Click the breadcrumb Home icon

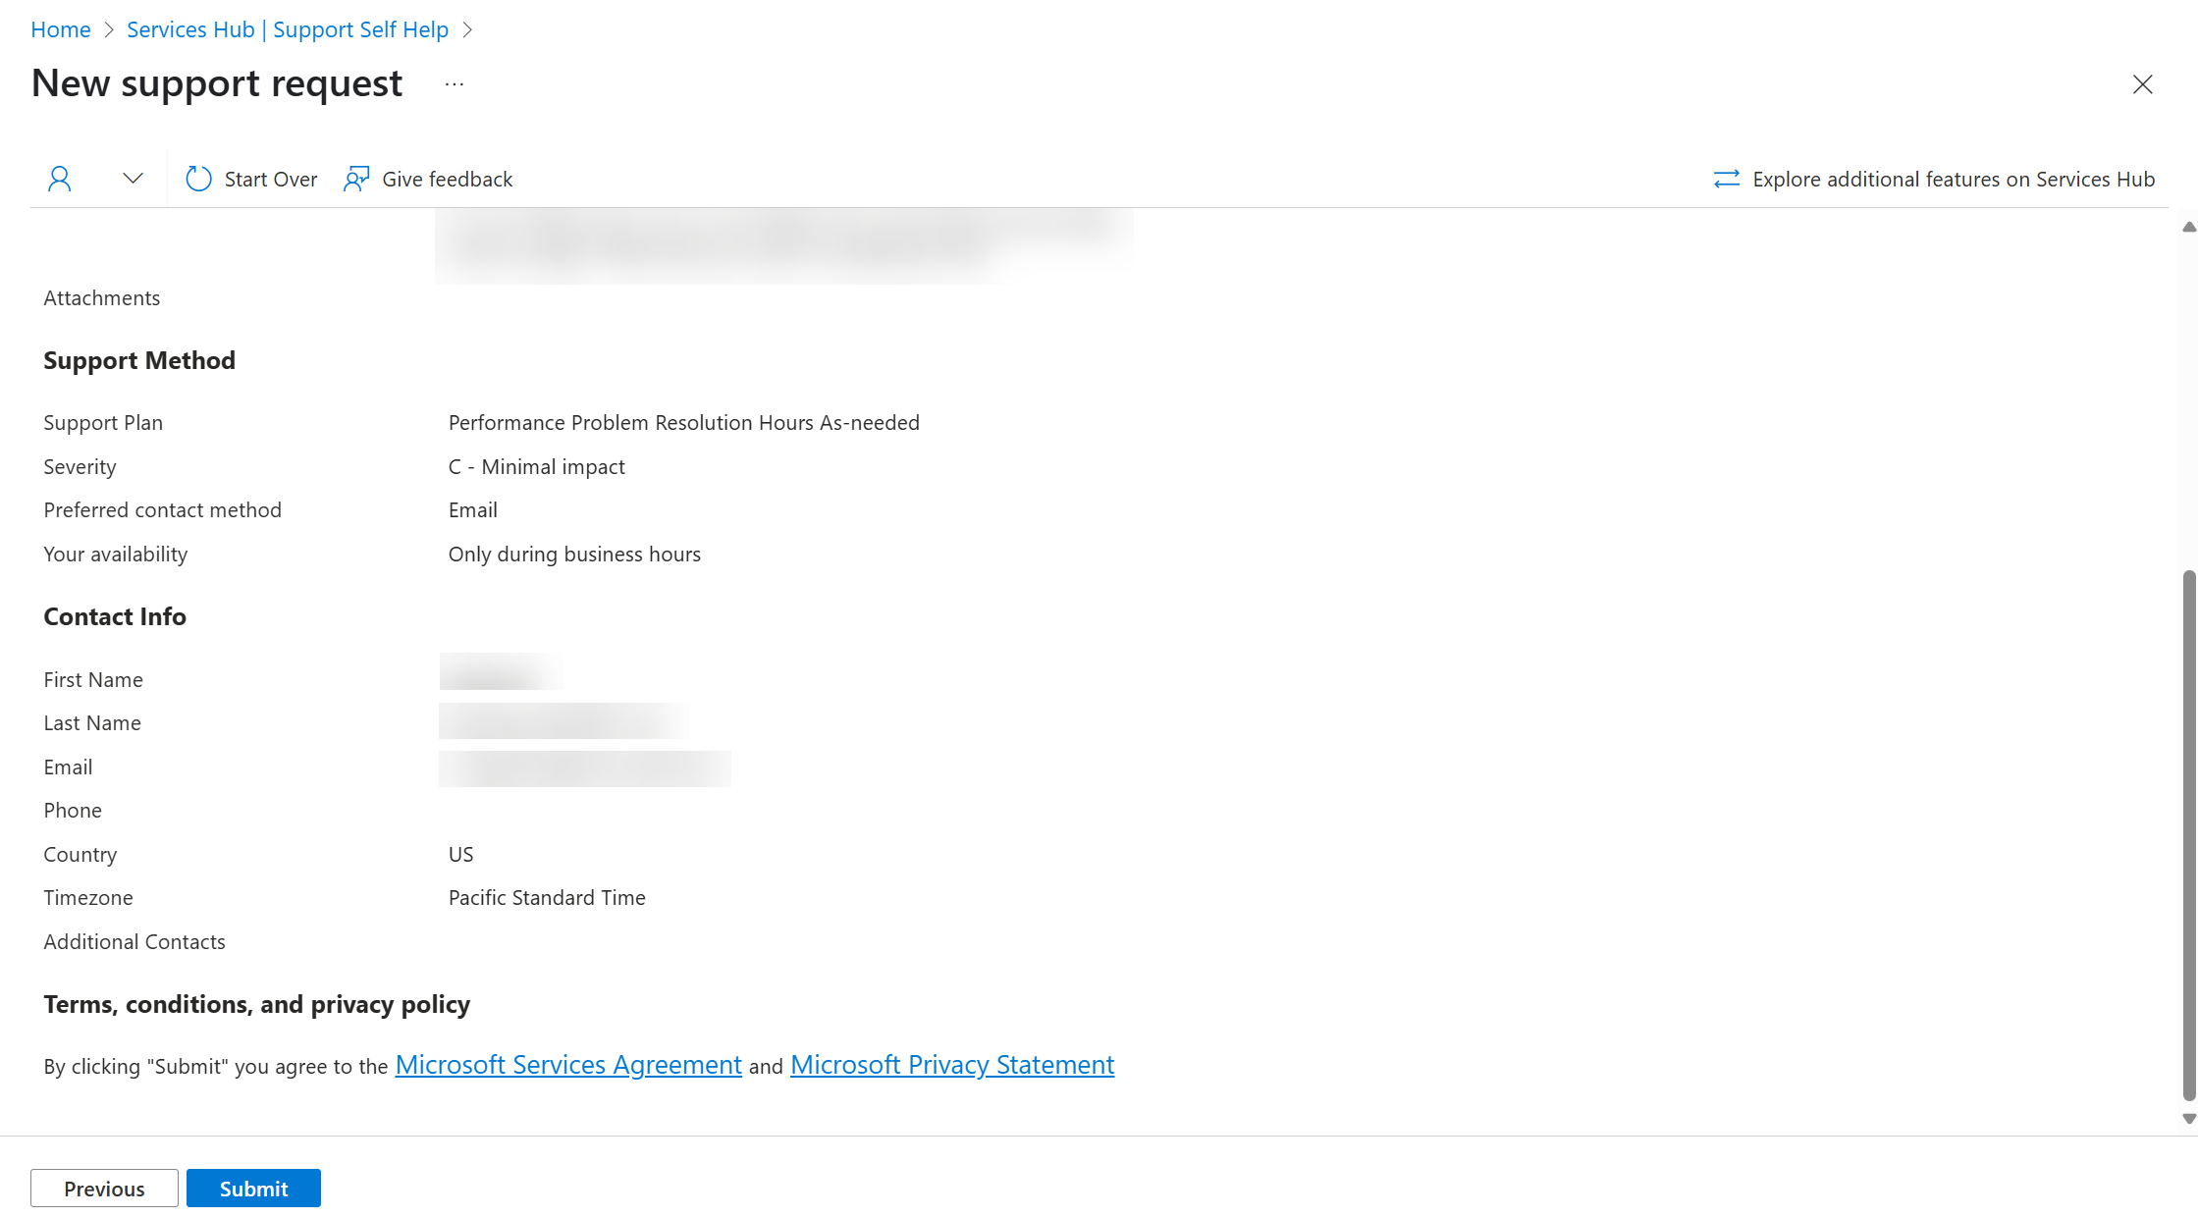click(x=59, y=26)
